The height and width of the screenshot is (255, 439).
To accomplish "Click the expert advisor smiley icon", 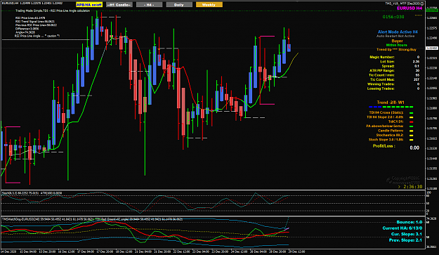I will tap(422, 4).
